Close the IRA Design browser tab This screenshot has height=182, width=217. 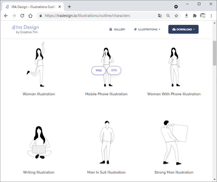point(60,7)
